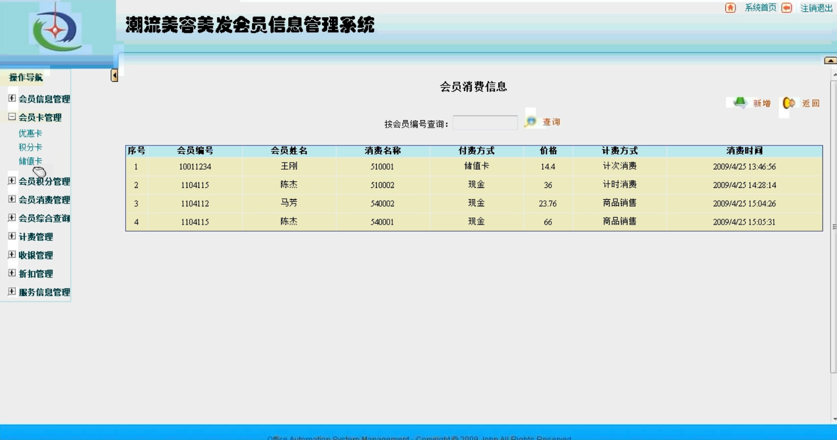Viewport: 837px width, 440px height.
Task: Expand the 收银管理 plus box
Action: point(12,254)
